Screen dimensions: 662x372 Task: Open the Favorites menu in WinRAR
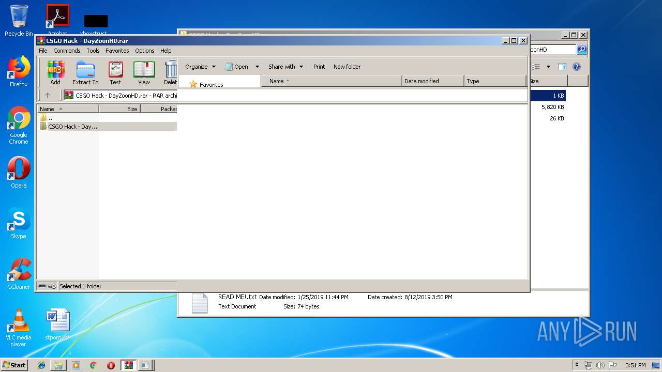(x=117, y=51)
